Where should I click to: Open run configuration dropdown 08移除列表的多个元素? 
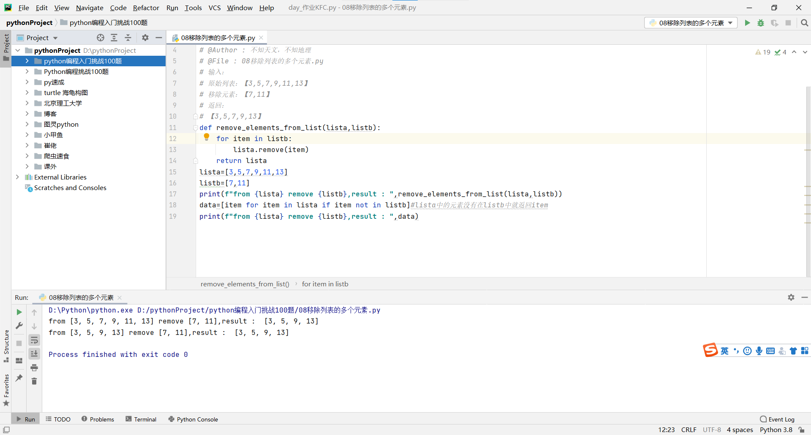(691, 23)
